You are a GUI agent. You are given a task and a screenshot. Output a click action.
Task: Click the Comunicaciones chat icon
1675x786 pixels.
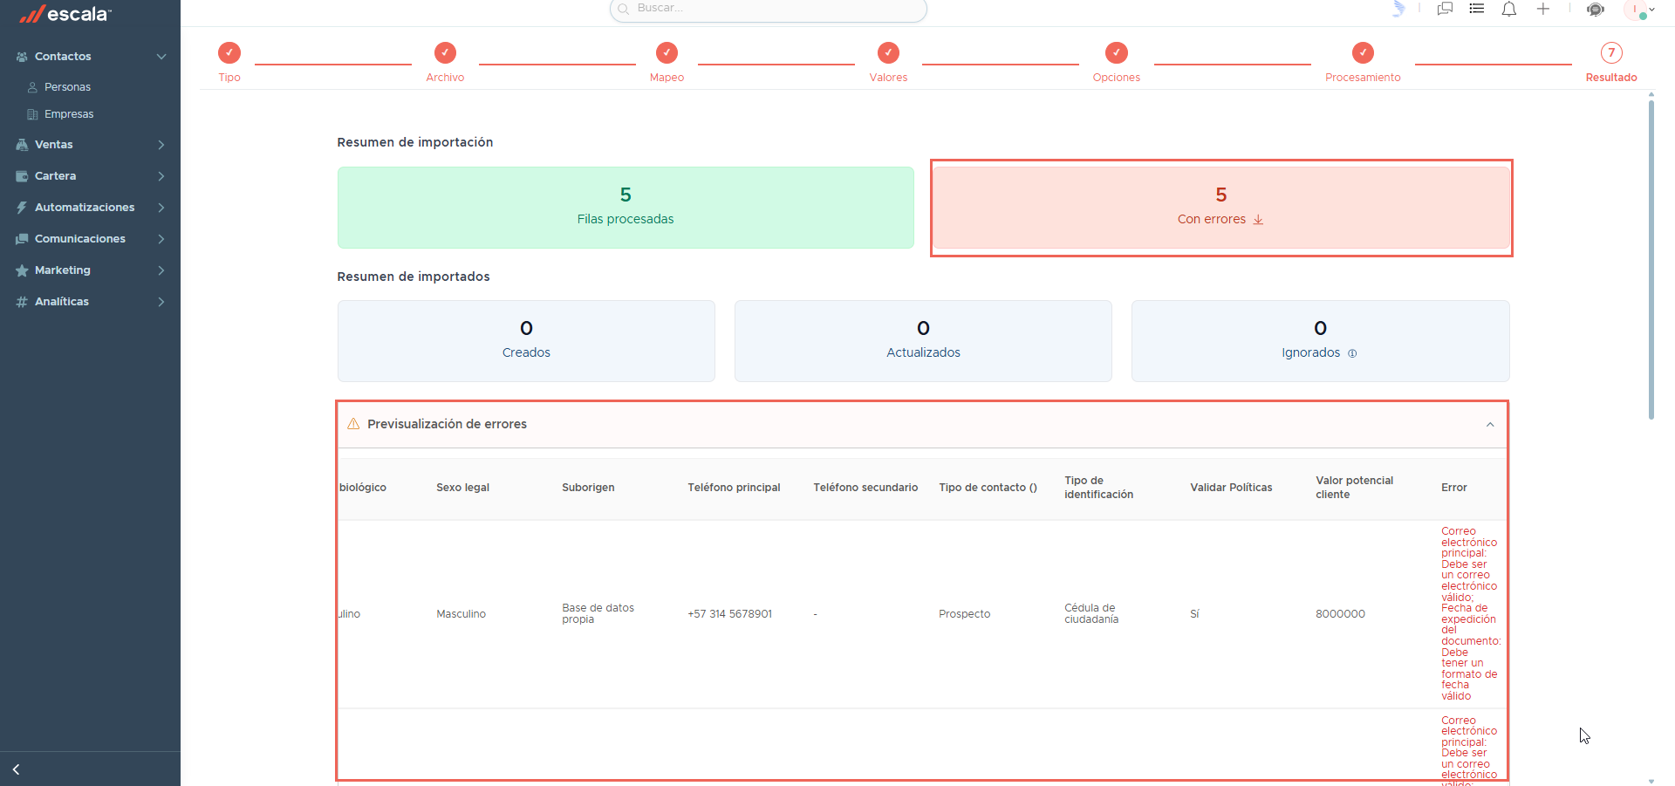pos(22,239)
